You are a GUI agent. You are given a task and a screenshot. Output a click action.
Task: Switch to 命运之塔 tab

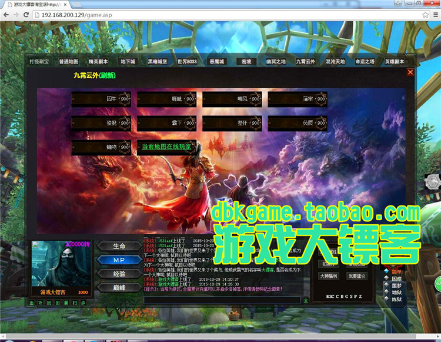[x=365, y=61]
